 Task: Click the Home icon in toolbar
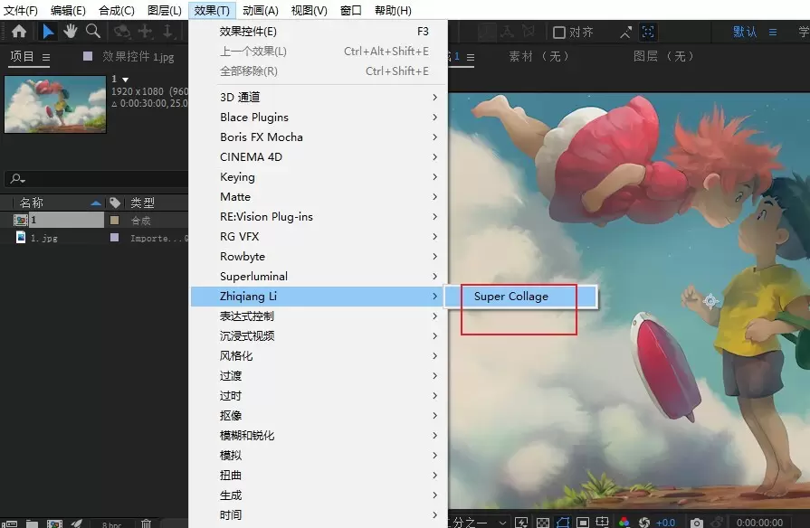click(19, 32)
